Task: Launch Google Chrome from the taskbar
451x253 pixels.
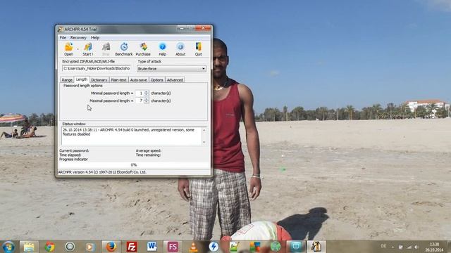Action: coord(49,247)
